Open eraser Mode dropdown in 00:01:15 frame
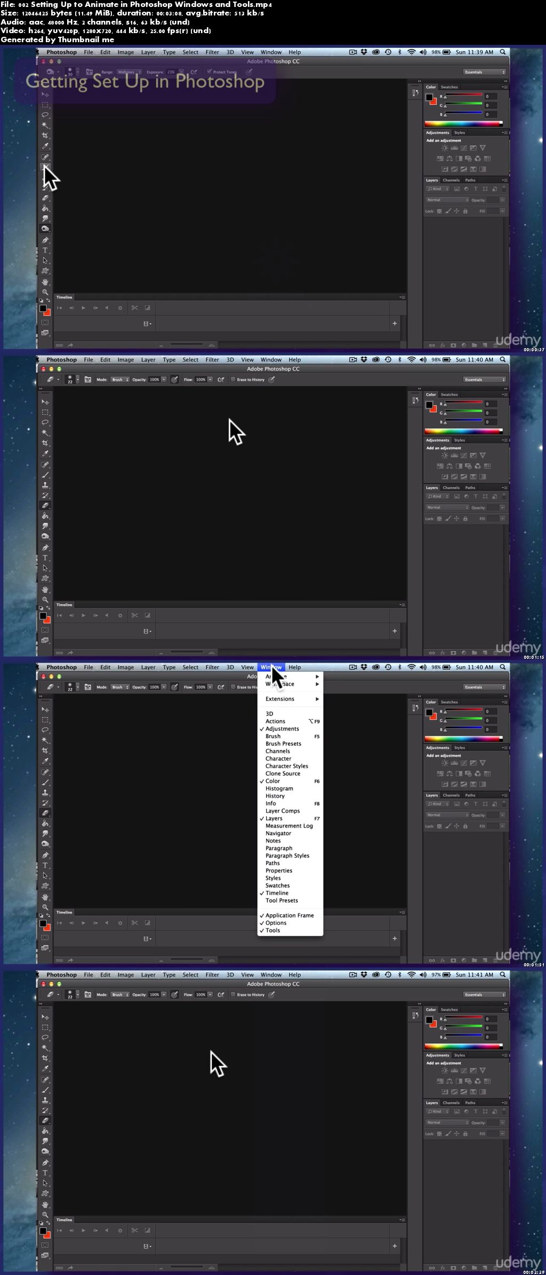The height and width of the screenshot is (1275, 546). pyautogui.click(x=119, y=380)
